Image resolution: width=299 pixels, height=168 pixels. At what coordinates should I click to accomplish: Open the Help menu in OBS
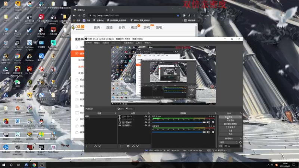pos(148,43)
